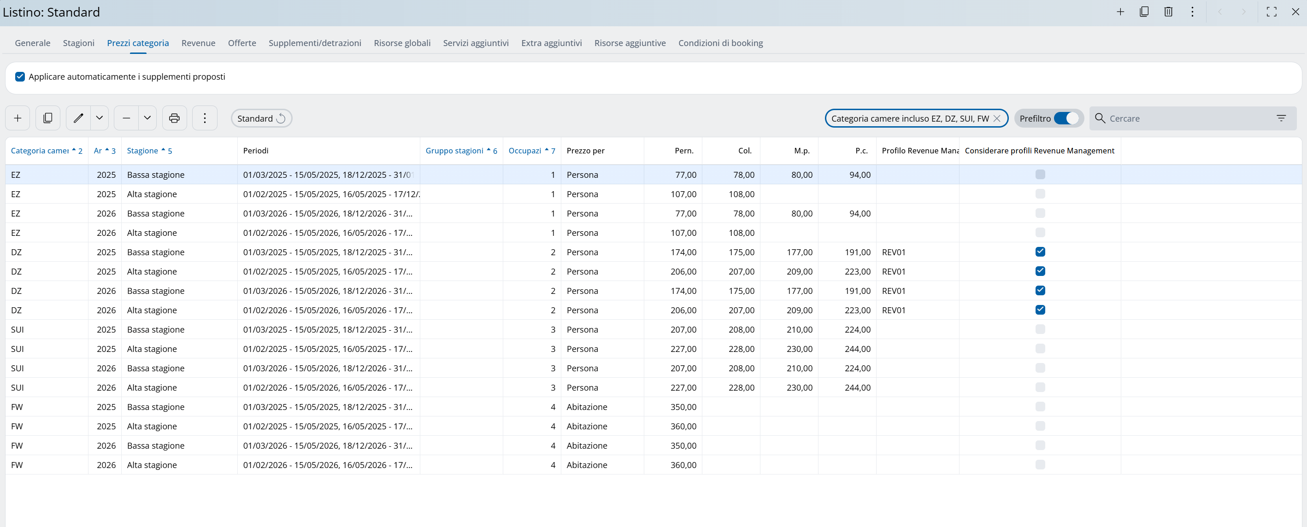Click the printer icon
This screenshot has height=527, width=1307.
pyautogui.click(x=174, y=118)
